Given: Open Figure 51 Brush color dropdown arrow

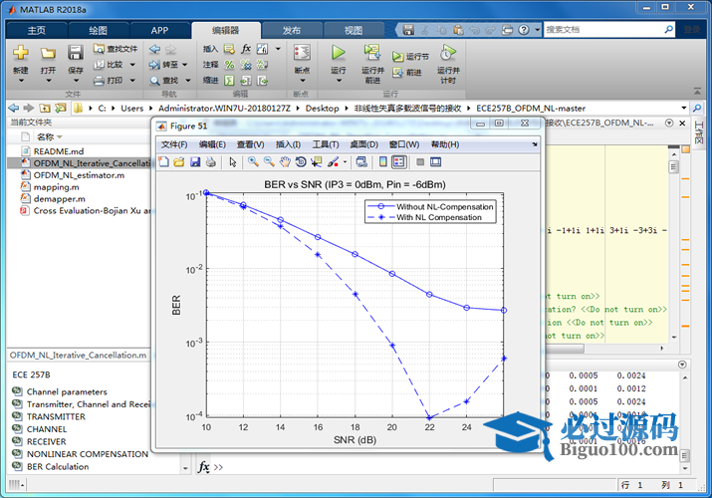Looking at the screenshot, I should [345, 162].
